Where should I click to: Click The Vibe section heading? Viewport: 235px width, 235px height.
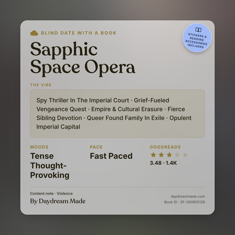(41, 85)
